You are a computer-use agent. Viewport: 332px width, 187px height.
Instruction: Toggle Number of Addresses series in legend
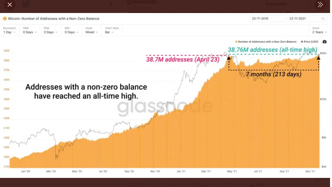click(266, 42)
